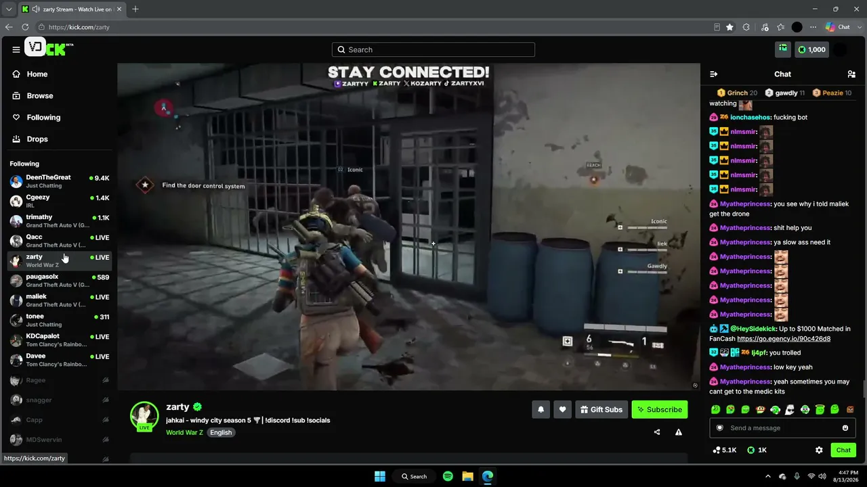Open the browser favorites list icon

tap(781, 27)
